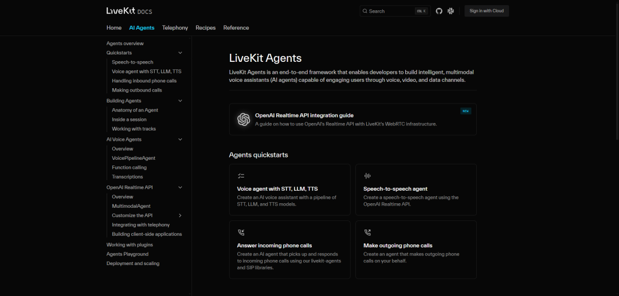Open Answer incoming phone calls card title
This screenshot has width=619, height=296.
pyautogui.click(x=275, y=246)
